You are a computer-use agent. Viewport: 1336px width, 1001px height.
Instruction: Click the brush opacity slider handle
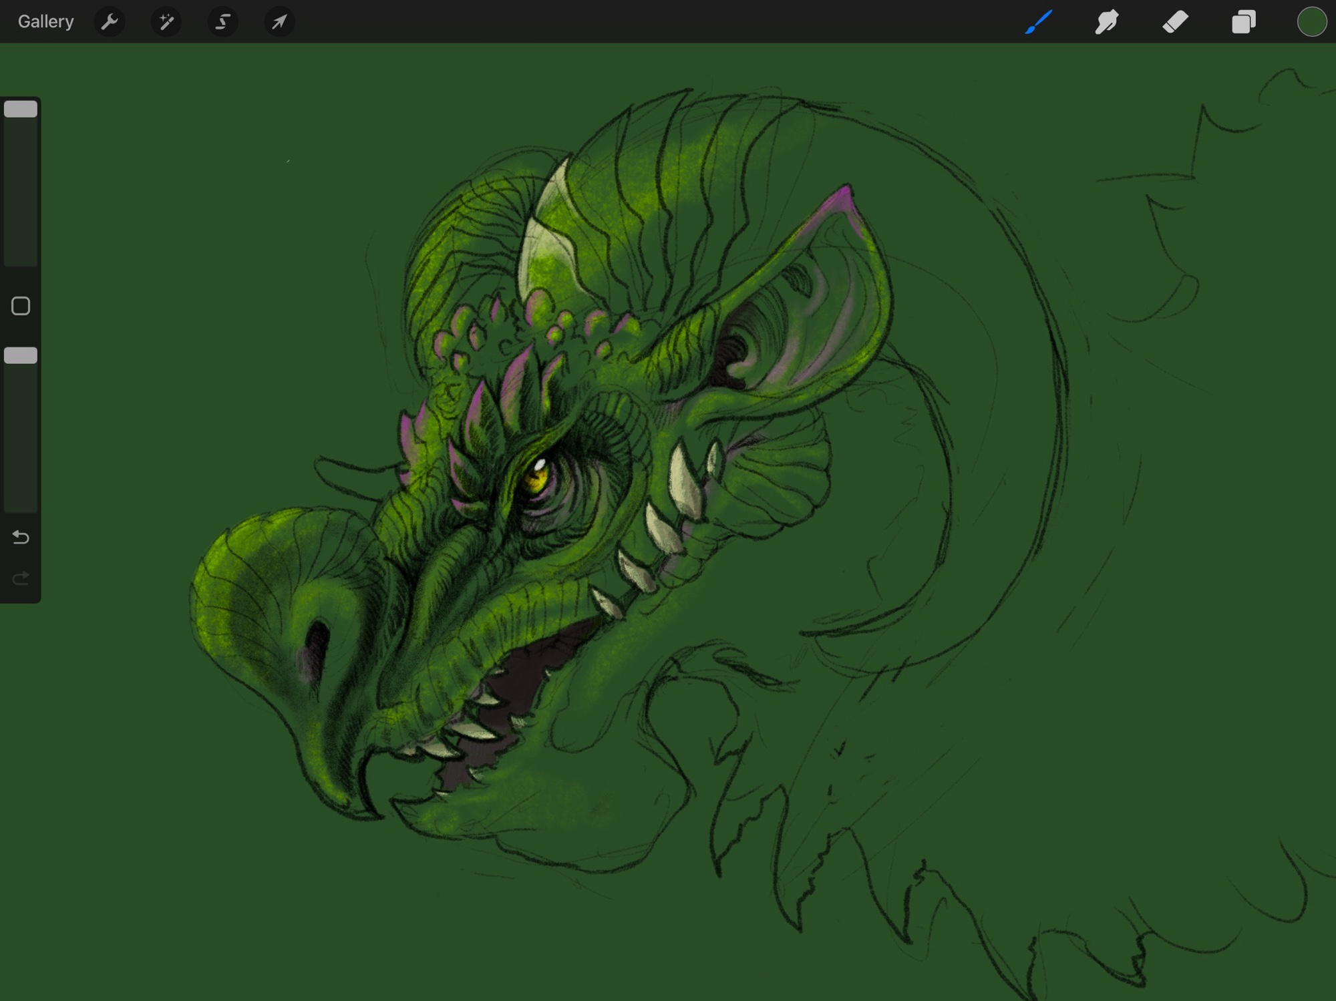pos(21,355)
